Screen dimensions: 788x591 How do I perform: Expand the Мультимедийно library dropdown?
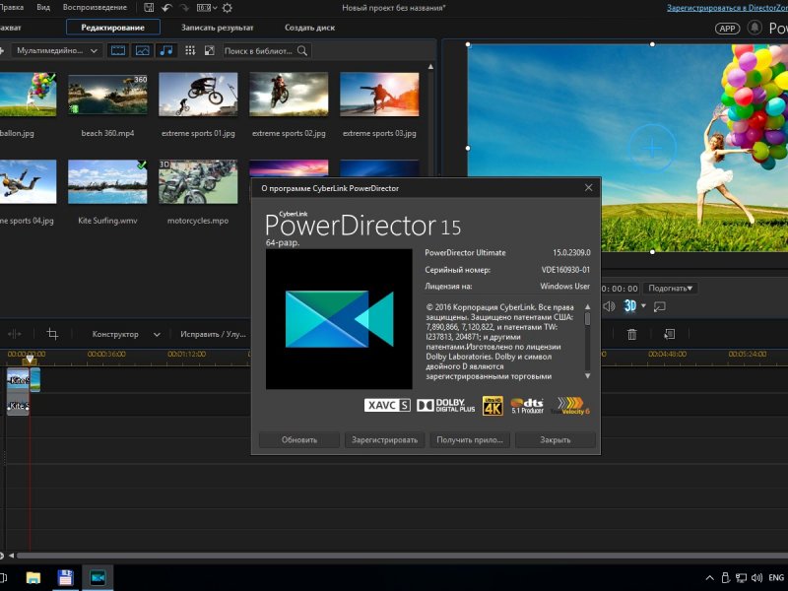pos(56,51)
